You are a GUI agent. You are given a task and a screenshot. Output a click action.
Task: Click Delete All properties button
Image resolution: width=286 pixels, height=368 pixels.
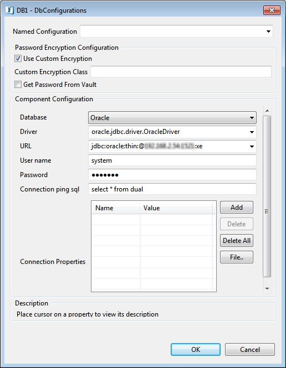coord(237,241)
